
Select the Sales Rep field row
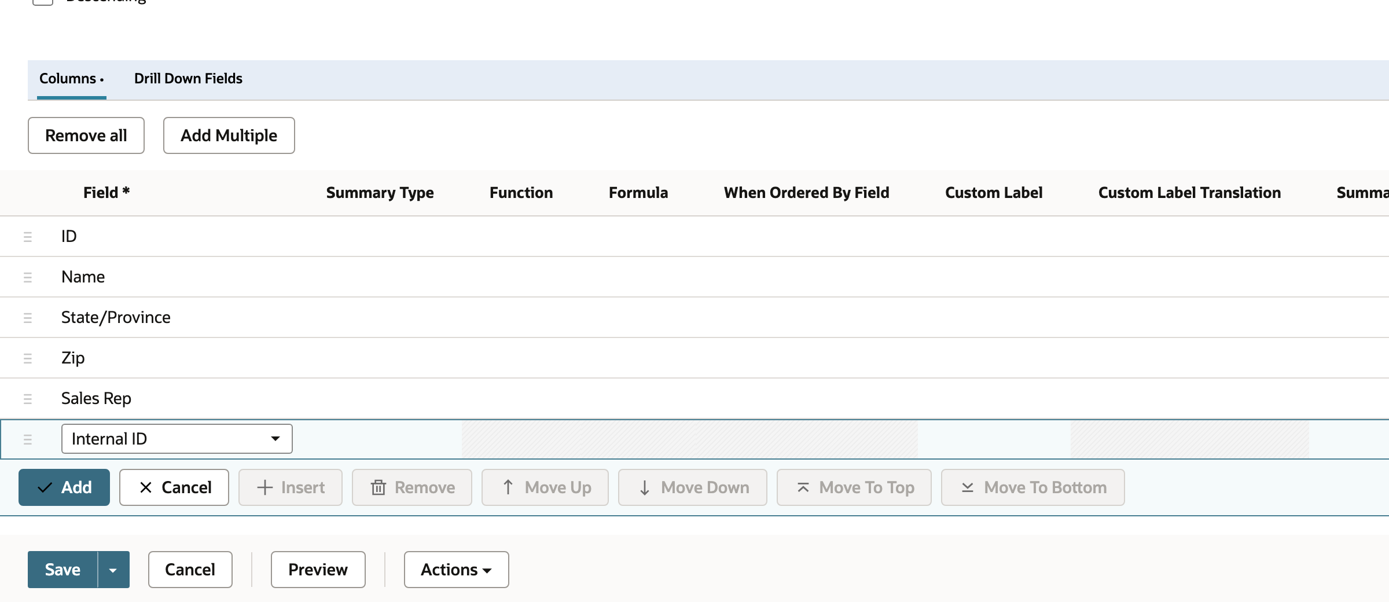click(x=694, y=398)
